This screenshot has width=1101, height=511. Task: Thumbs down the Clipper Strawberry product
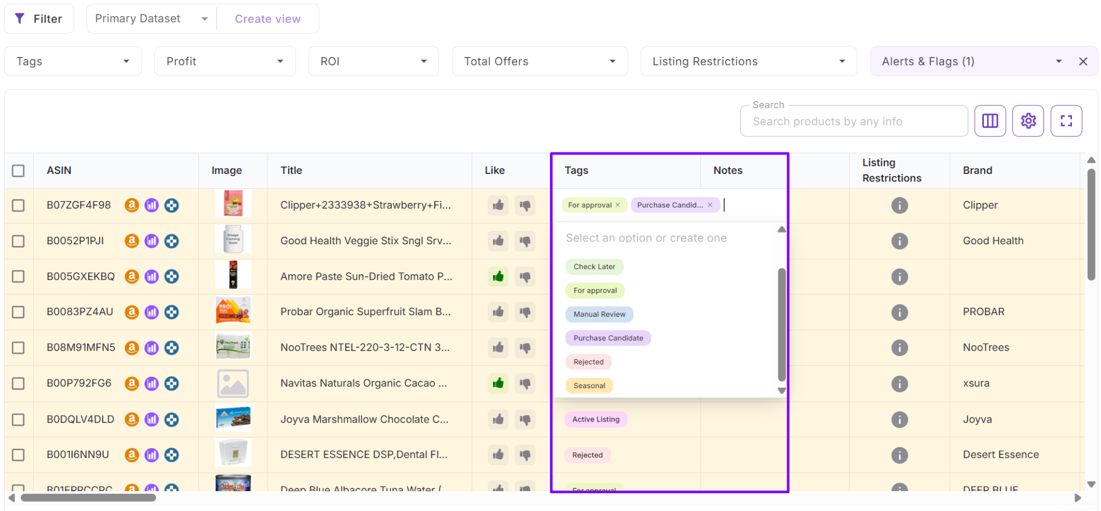[x=525, y=205]
